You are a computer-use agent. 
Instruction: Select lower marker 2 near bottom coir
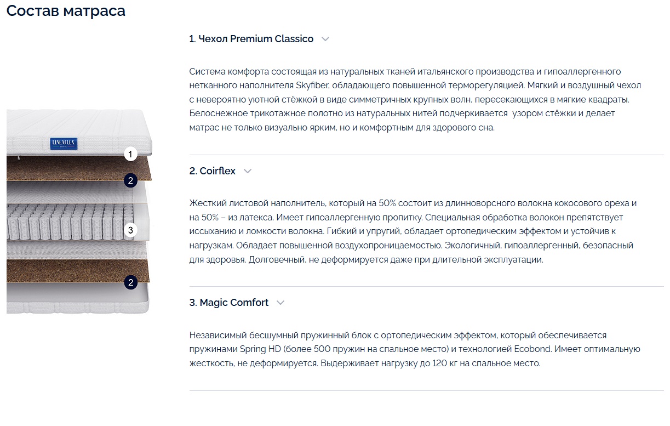[130, 283]
